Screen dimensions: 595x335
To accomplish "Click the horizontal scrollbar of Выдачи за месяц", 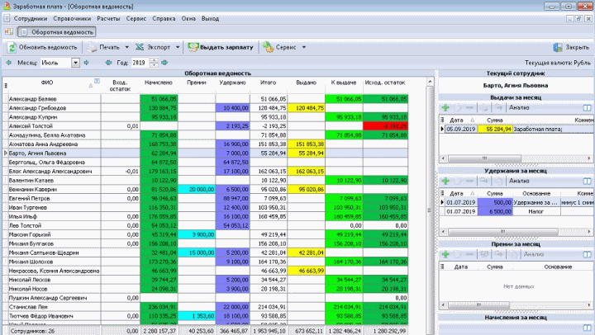I will coord(516,158).
